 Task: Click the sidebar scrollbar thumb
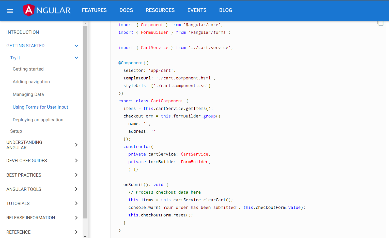(85, 122)
